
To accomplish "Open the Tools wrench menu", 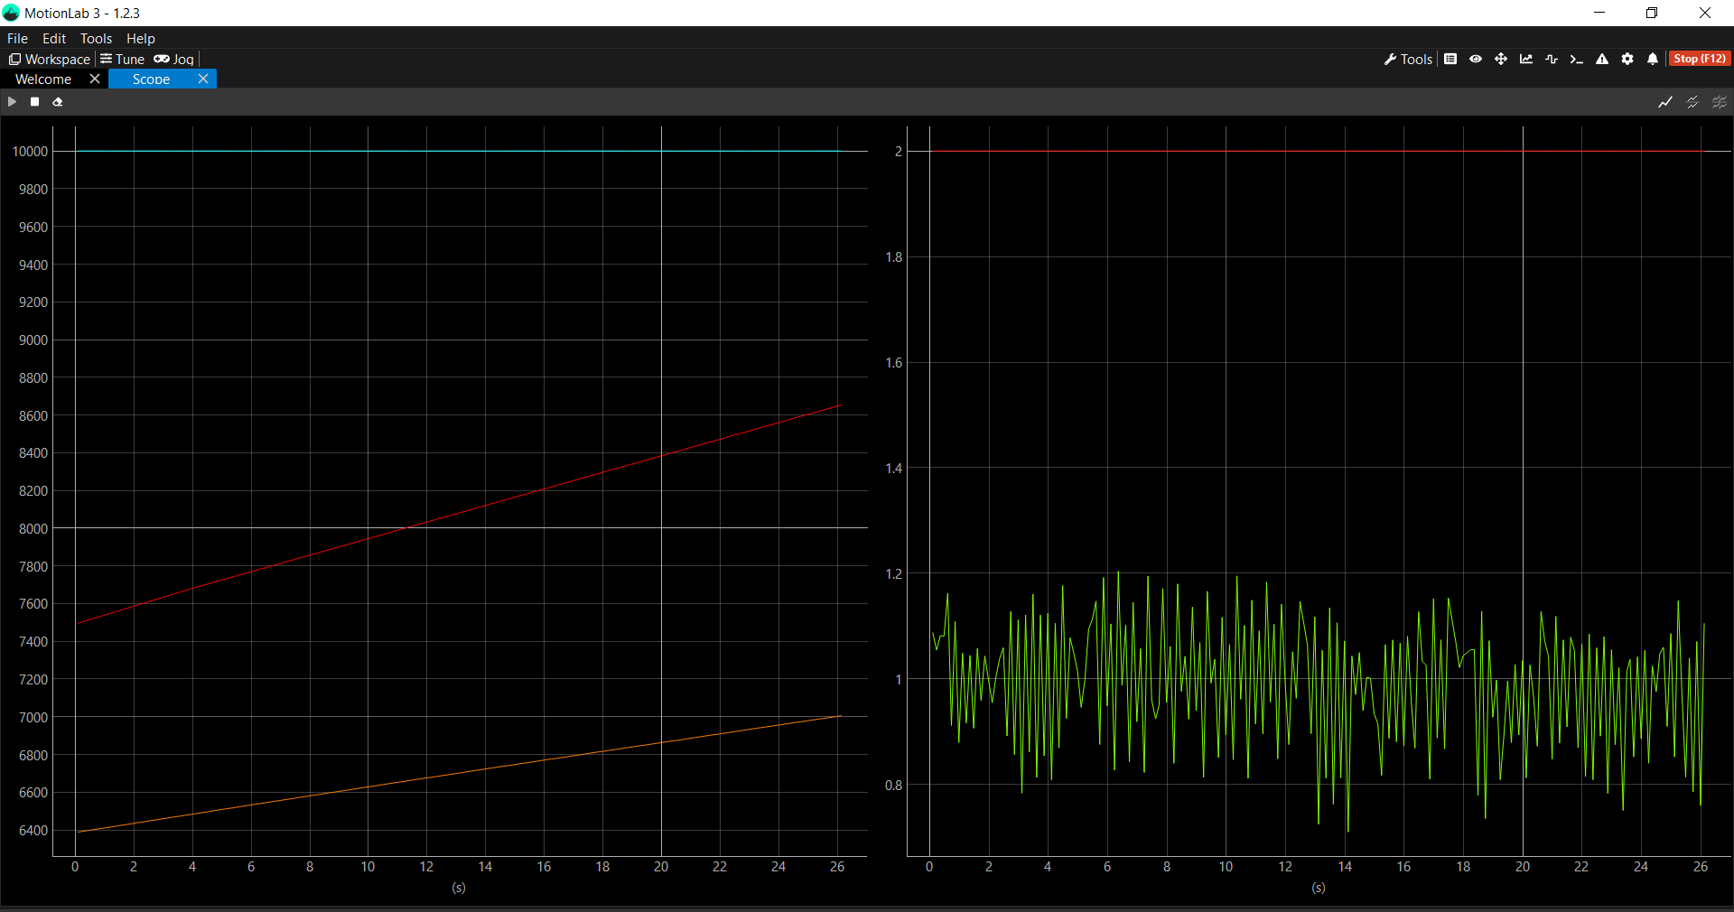I will tap(1408, 59).
